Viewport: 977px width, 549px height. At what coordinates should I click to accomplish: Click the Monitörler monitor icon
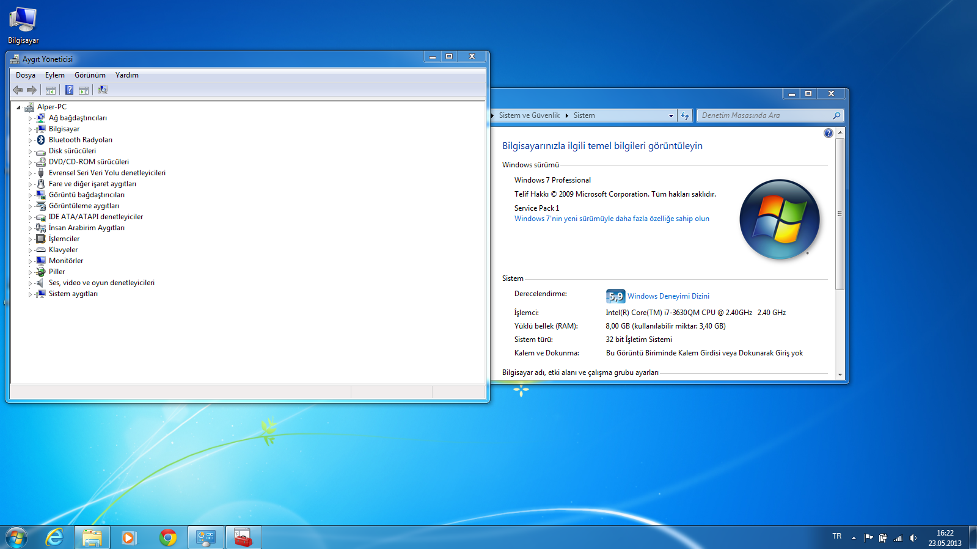point(41,261)
